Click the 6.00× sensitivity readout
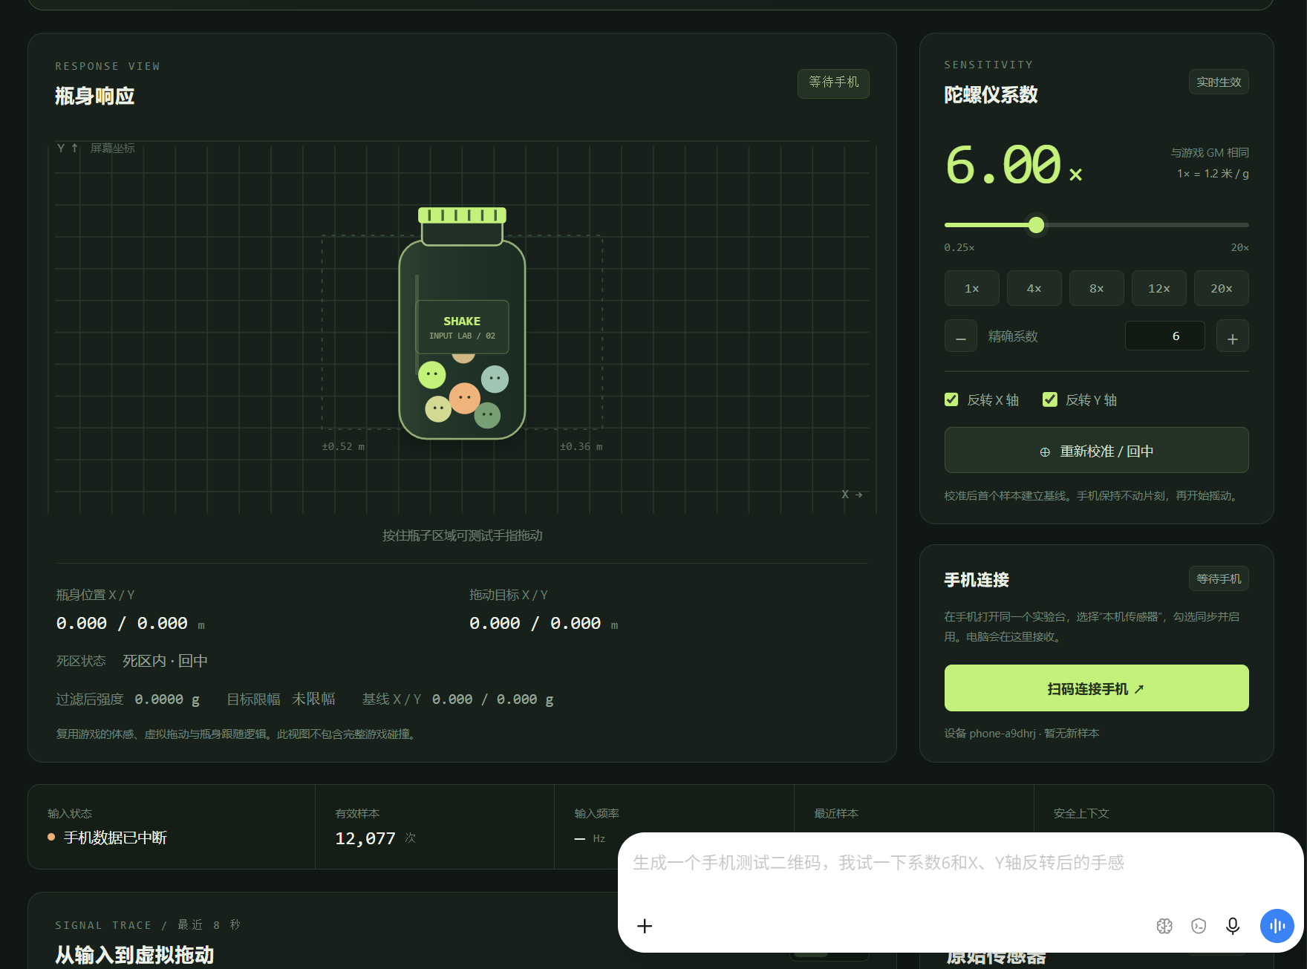The width and height of the screenshot is (1307, 969). (1014, 165)
